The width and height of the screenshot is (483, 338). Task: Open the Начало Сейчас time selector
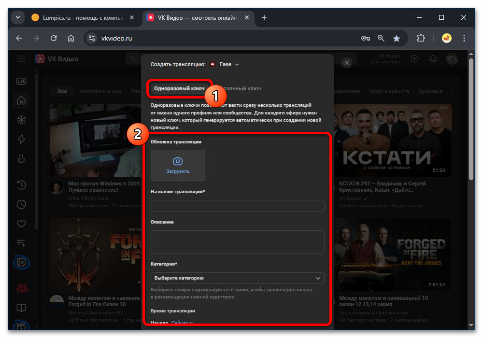(182, 322)
